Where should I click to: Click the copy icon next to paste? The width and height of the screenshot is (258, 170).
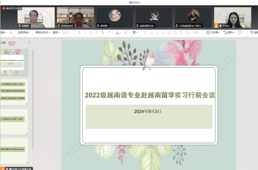pyautogui.click(x=11, y=32)
